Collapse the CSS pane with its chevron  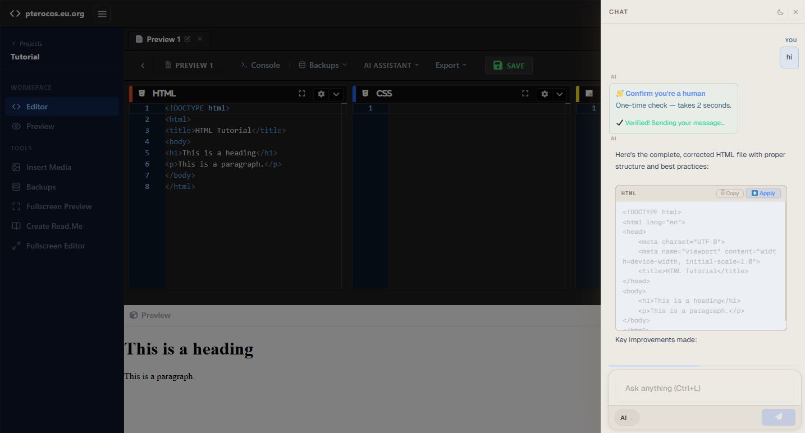(x=559, y=94)
